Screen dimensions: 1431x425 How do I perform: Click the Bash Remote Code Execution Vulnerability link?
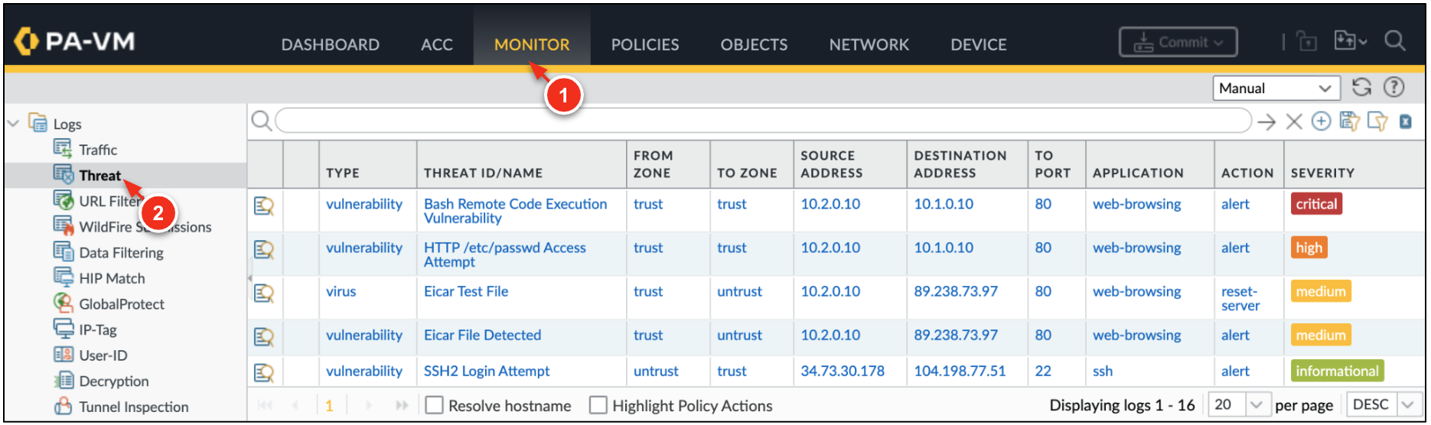(515, 211)
